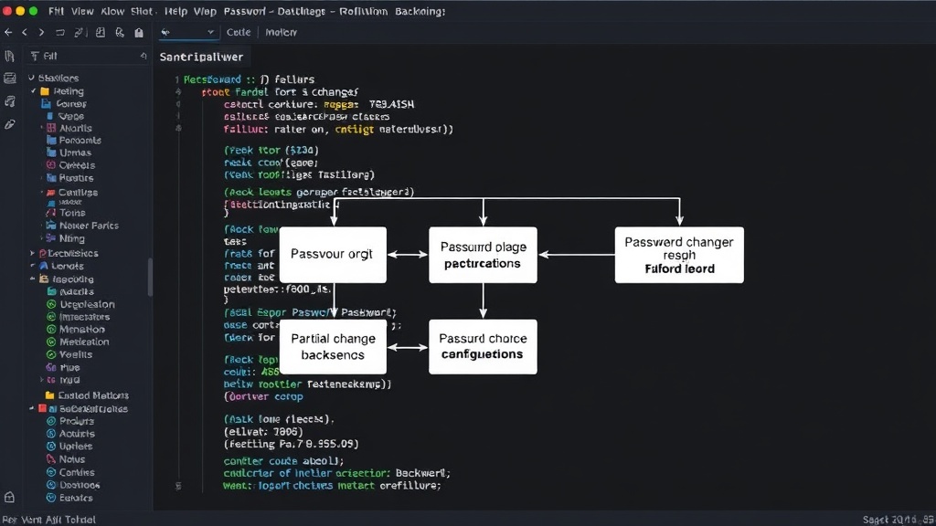This screenshot has width=936, height=526.
Task: Open the Sliot menu
Action: coord(142,11)
